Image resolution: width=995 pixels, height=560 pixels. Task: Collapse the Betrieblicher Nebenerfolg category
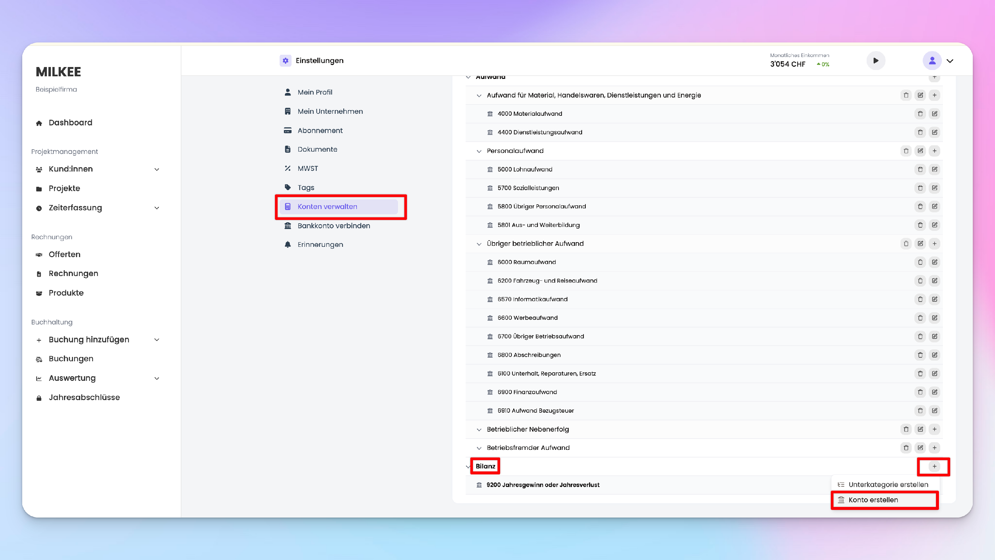479,429
